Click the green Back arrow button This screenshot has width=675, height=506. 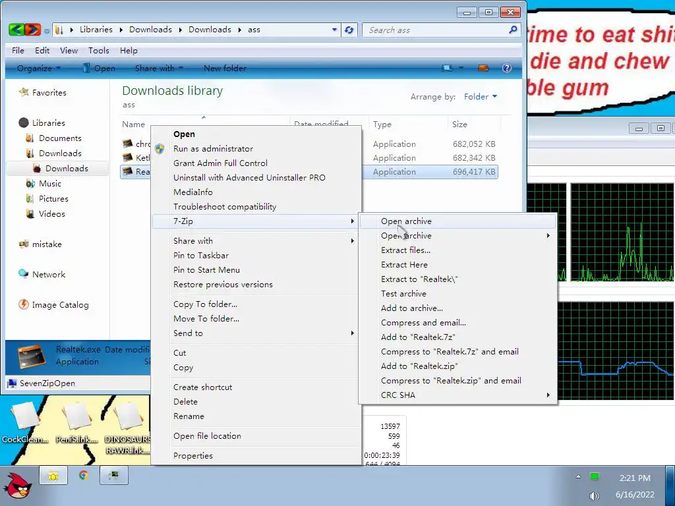(16, 30)
